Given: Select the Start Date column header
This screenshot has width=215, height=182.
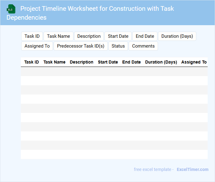Looking at the screenshot, I should (x=108, y=62).
